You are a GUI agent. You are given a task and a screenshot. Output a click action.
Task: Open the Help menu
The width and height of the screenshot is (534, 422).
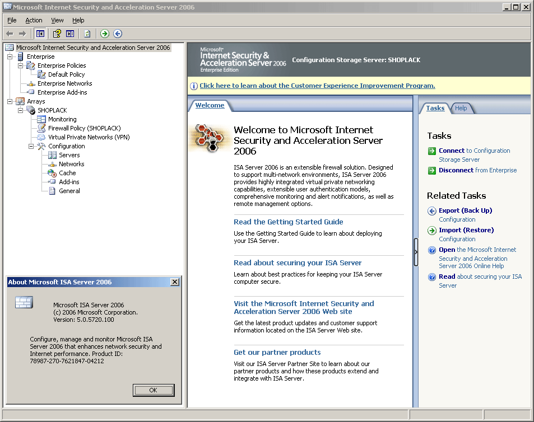click(78, 20)
